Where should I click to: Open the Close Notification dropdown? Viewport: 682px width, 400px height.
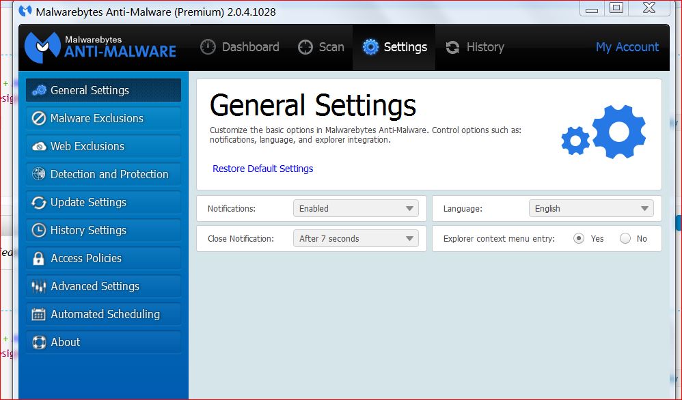(356, 238)
